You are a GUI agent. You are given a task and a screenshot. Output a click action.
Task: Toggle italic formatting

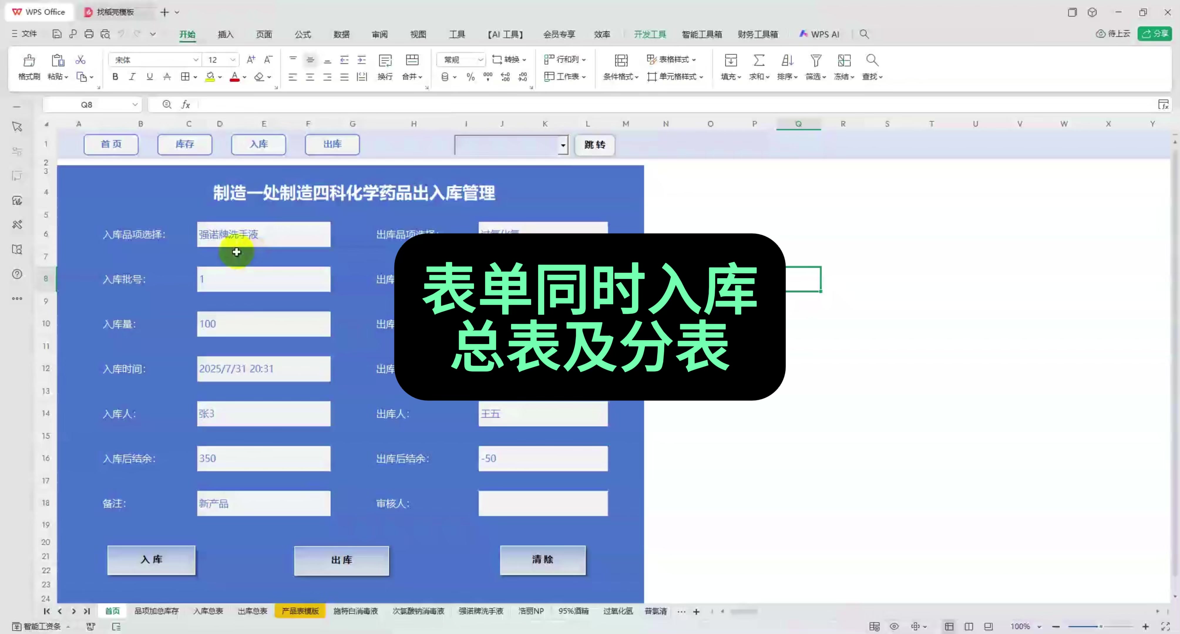click(132, 76)
